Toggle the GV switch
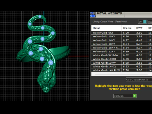 (145, 22)
